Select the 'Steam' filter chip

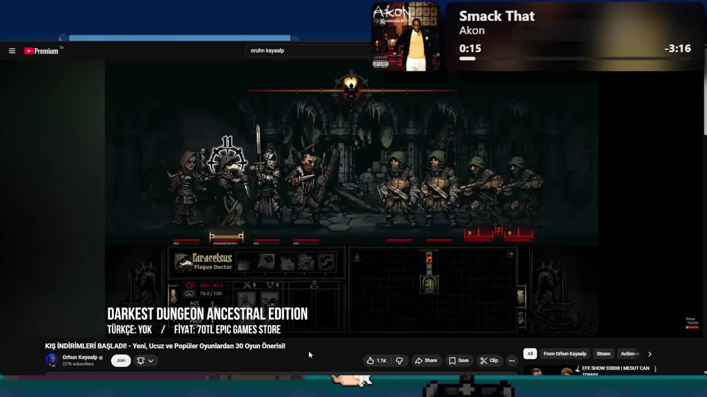pos(603,354)
